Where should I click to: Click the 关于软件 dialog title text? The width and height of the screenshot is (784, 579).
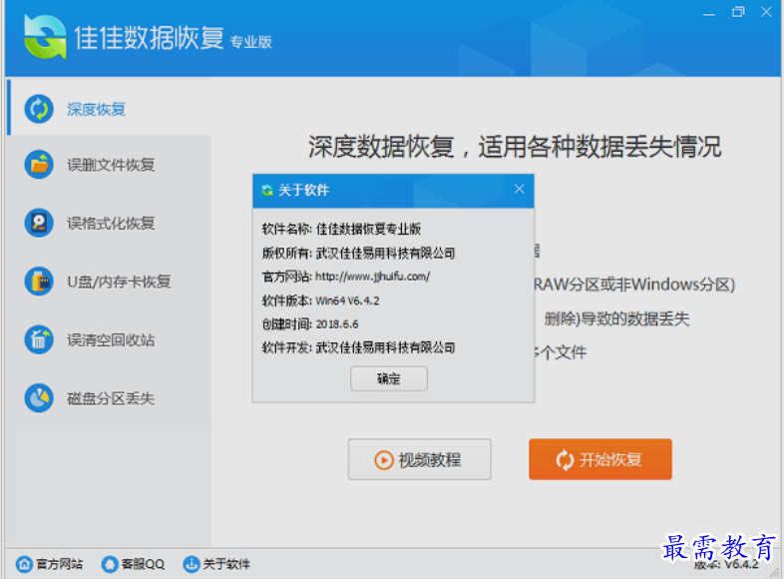pyautogui.click(x=303, y=190)
